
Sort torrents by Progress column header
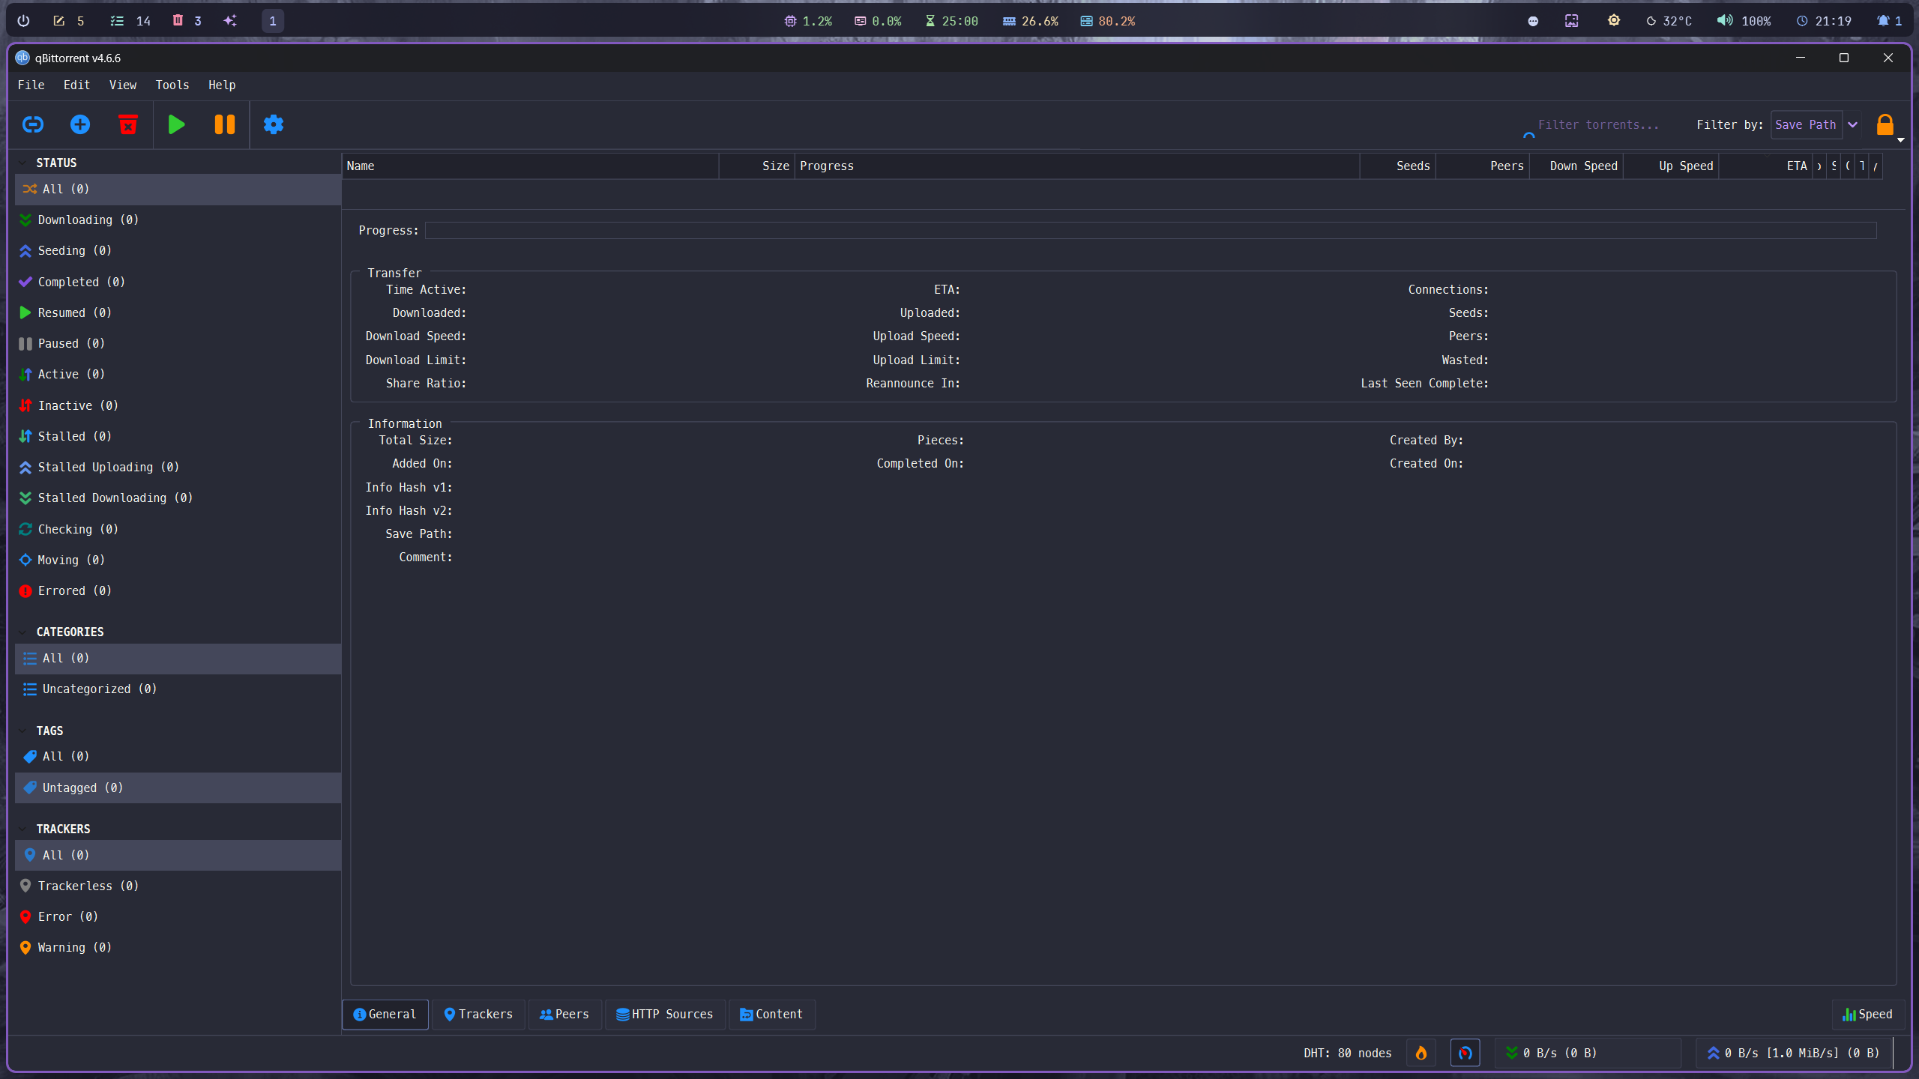tap(1076, 166)
